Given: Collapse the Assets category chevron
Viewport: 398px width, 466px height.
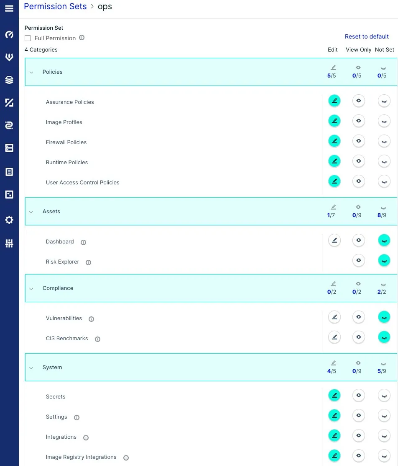Looking at the screenshot, I should [x=31, y=212].
